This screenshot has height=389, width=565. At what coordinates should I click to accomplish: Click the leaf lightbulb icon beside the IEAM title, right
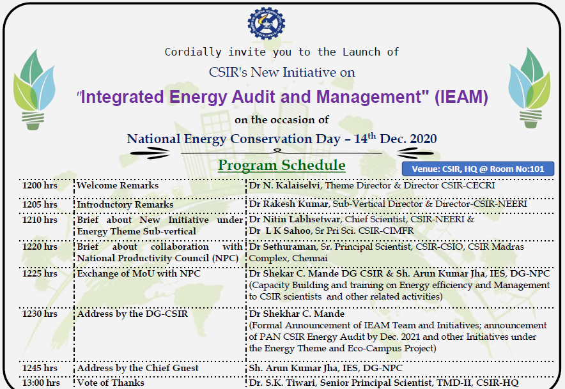click(530, 88)
